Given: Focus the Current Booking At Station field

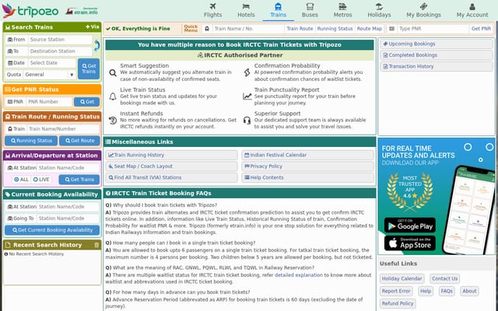Looking at the screenshot, I should coord(68,207).
